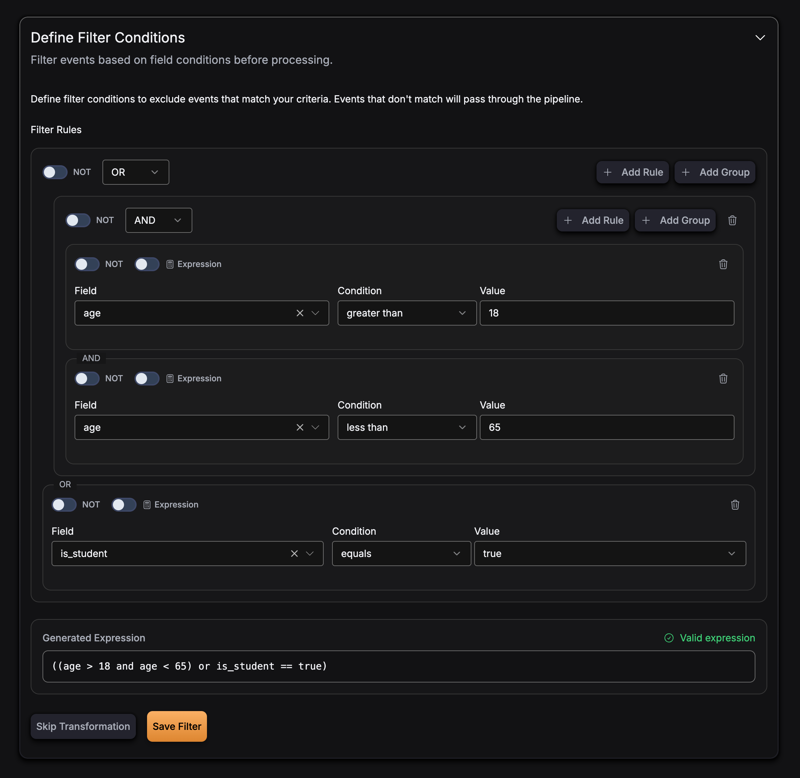The width and height of the screenshot is (800, 778).
Task: Click the value field containing 65
Action: [x=606, y=427]
